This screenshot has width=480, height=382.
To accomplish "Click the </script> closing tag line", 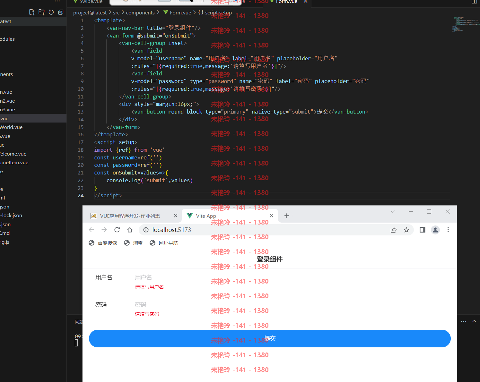I will point(108,196).
